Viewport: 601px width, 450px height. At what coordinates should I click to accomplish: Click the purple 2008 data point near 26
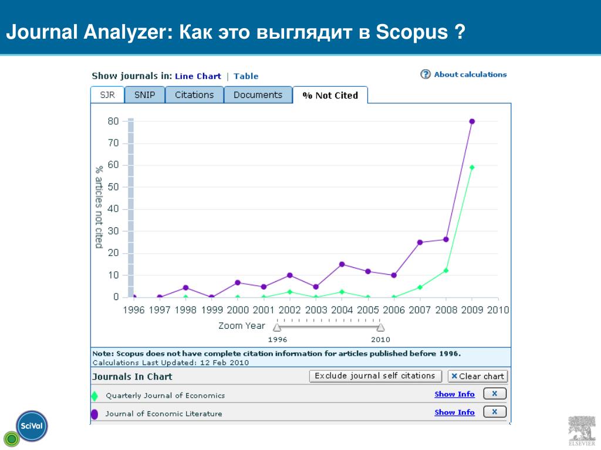tap(446, 240)
